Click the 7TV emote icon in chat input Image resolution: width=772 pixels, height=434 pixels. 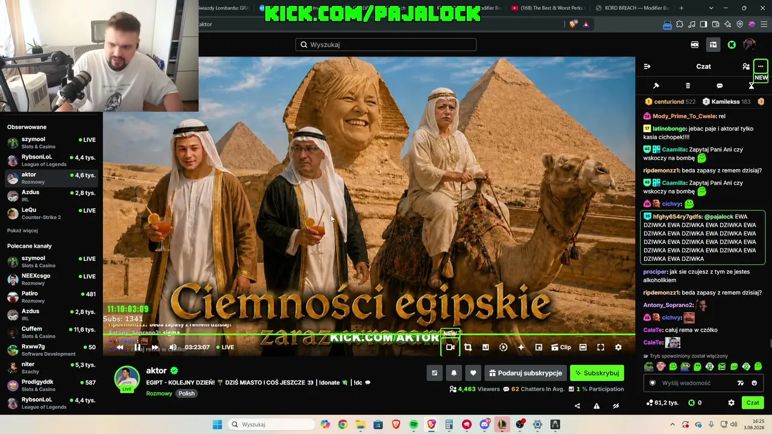[x=741, y=383]
